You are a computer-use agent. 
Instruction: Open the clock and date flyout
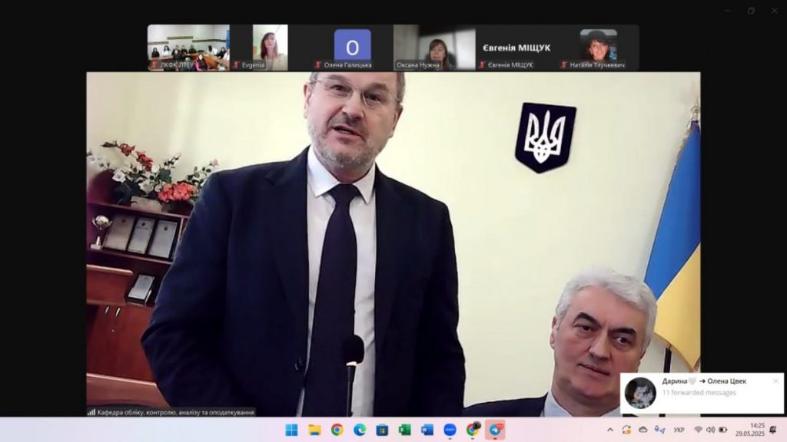tap(757, 430)
